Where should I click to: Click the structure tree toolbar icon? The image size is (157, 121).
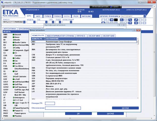coord(130,20)
